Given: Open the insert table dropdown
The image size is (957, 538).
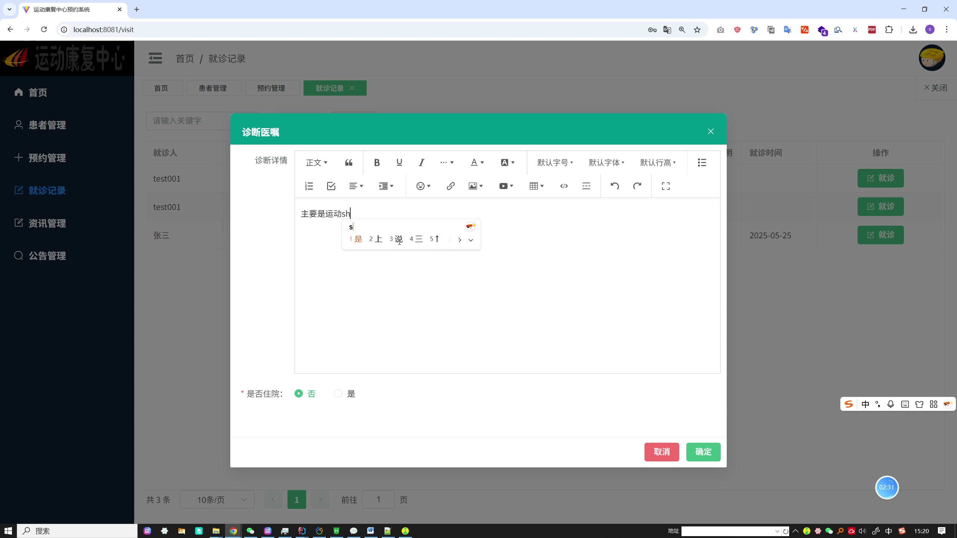Looking at the screenshot, I should pyautogui.click(x=536, y=186).
